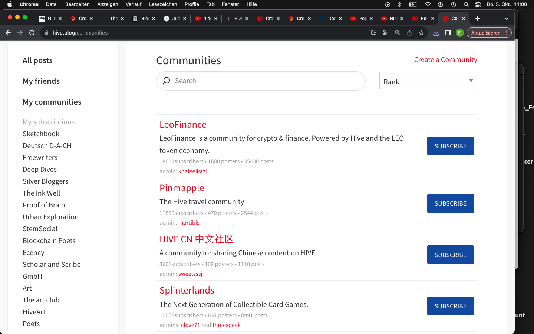
Task: Open the Pinmapple community title
Action: coord(182,188)
